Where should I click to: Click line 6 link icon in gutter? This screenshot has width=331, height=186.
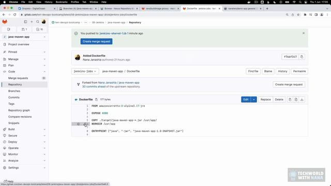(x=85, y=124)
